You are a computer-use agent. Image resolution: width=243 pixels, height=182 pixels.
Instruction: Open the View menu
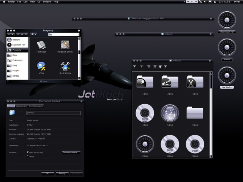click(x=32, y=2)
